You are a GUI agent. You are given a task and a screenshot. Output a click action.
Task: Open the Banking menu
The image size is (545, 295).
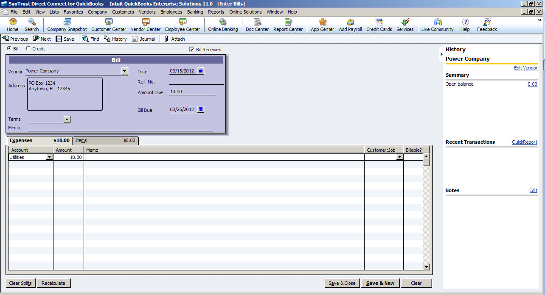195,12
